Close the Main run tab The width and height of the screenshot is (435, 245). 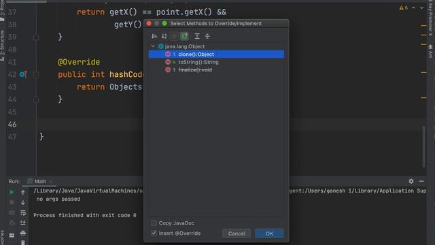[x=50, y=182]
